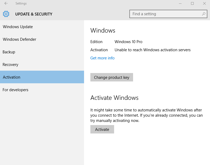Click the search magnifier icon
This screenshot has width=210, height=165.
tap(204, 14)
